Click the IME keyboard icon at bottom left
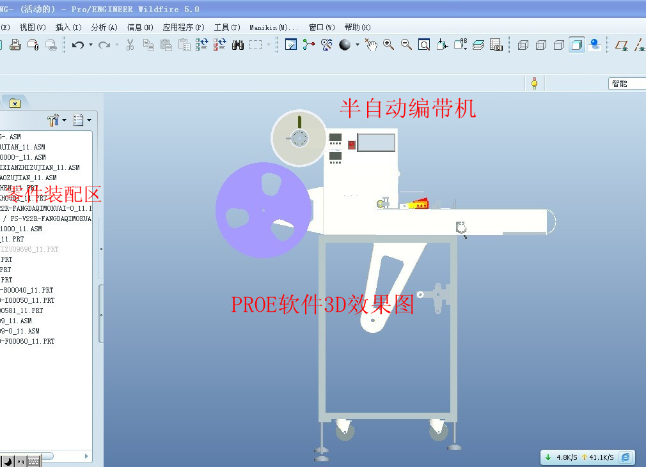This screenshot has height=467, width=646. (34, 462)
